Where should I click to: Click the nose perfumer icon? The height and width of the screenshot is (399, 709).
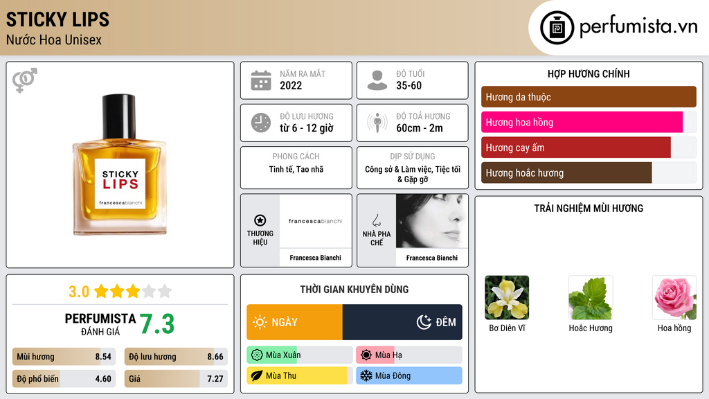pyautogui.click(x=376, y=220)
